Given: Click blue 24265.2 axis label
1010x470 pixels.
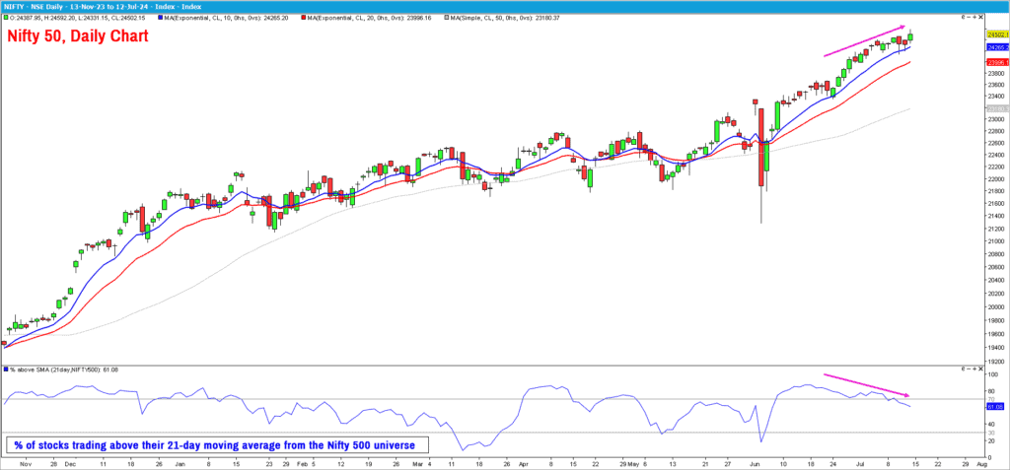Looking at the screenshot, I should [x=997, y=47].
